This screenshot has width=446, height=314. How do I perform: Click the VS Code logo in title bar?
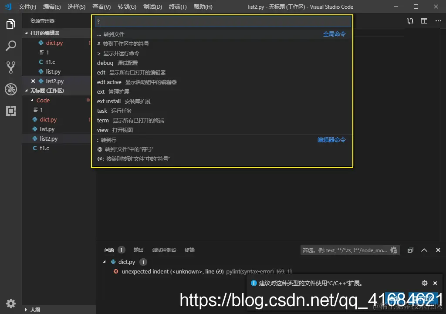pos(8,7)
